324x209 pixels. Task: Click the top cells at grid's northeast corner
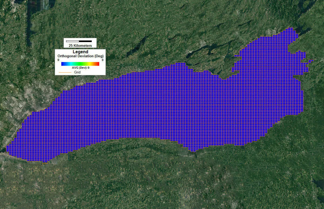[290, 29]
